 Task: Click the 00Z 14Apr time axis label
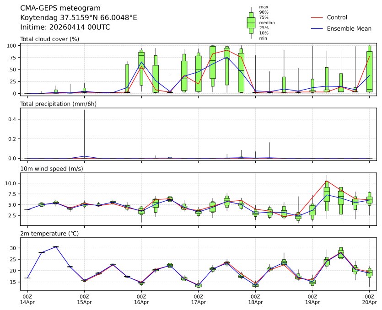coord(27,299)
